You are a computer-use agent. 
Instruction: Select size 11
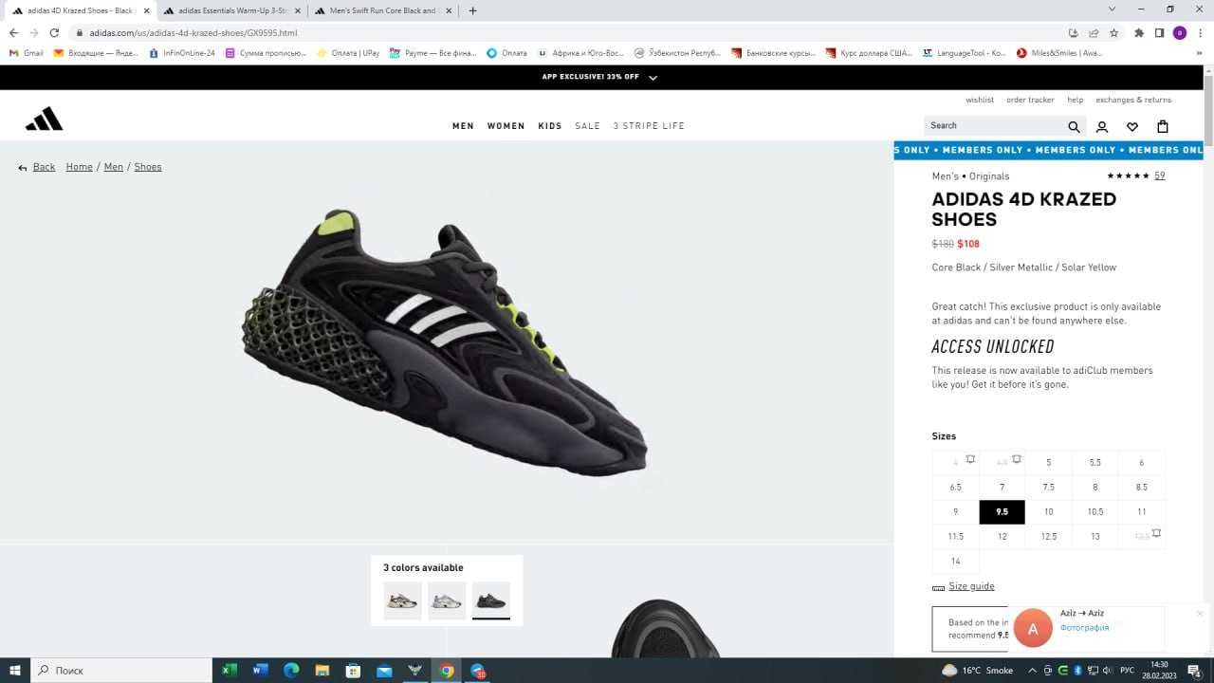click(1141, 511)
